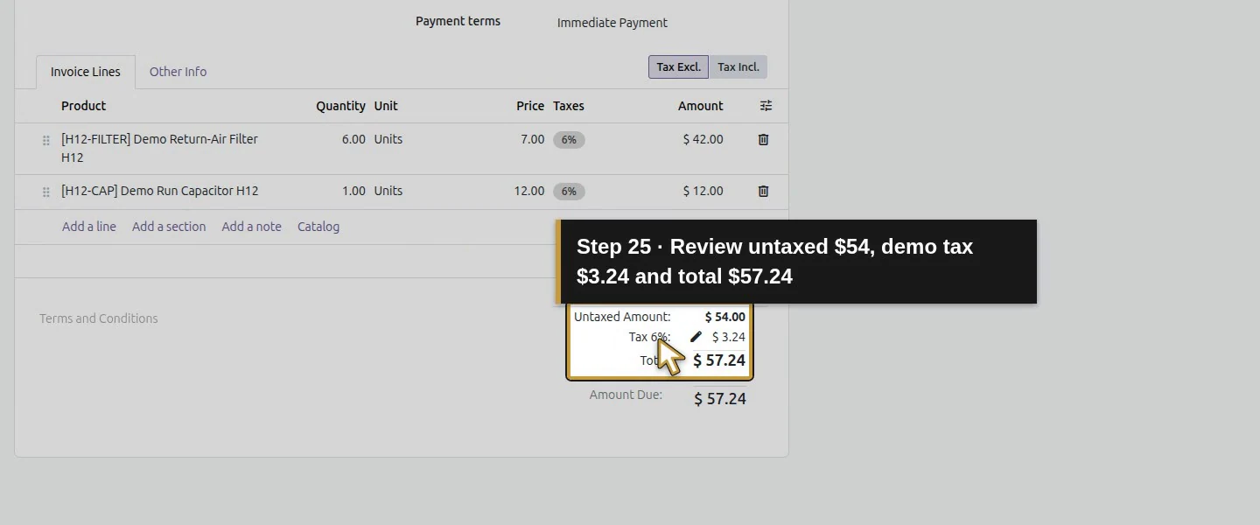Click the Amount Due $ 57.24 value
This screenshot has width=1260, height=525.
(720, 399)
